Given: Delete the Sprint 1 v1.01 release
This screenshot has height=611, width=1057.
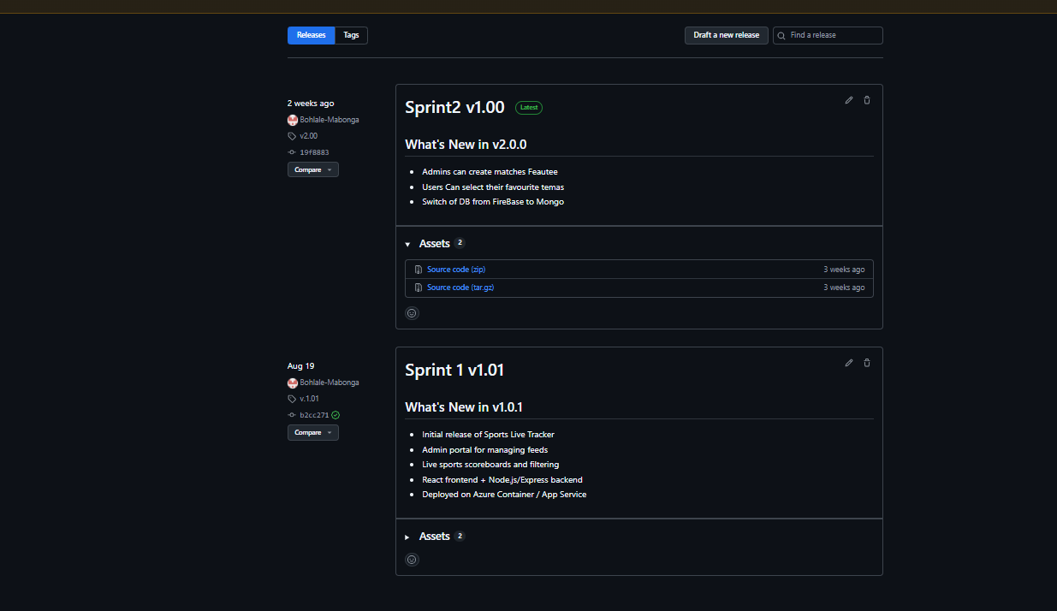Looking at the screenshot, I should [x=866, y=363].
